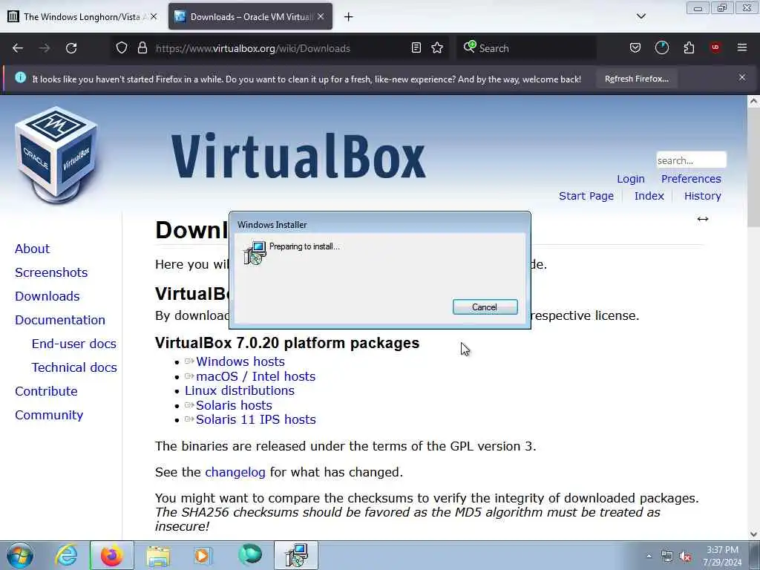Click the virtualbox.org URL address field

[x=279, y=48]
